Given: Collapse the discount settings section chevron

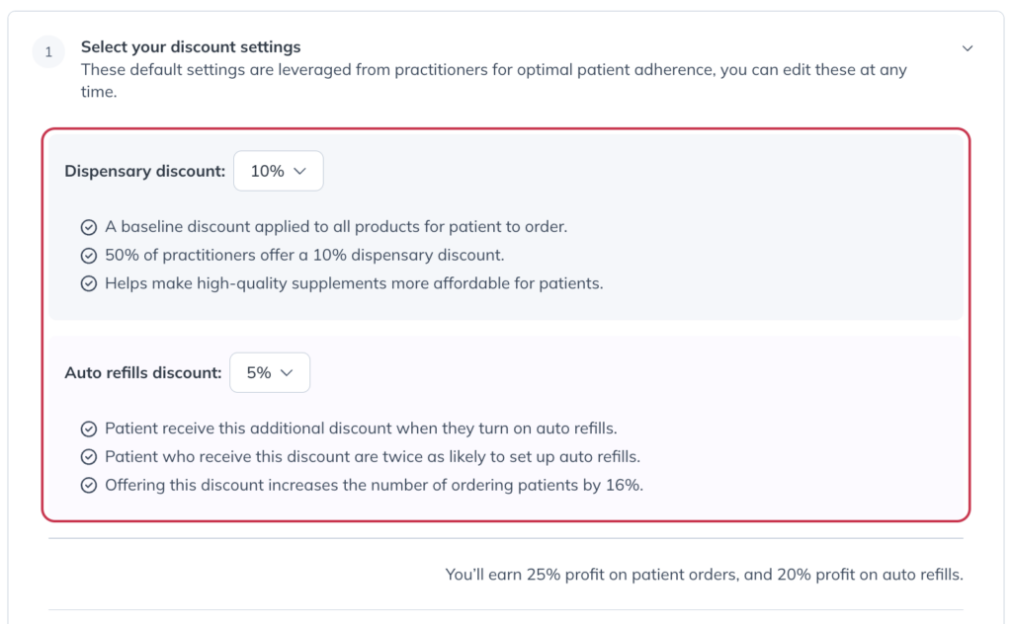Looking at the screenshot, I should 967,48.
